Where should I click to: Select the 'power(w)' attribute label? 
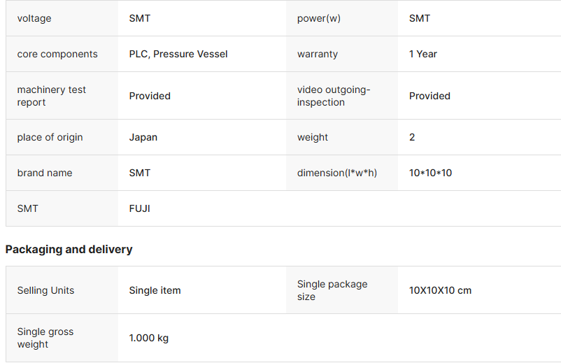click(x=318, y=18)
